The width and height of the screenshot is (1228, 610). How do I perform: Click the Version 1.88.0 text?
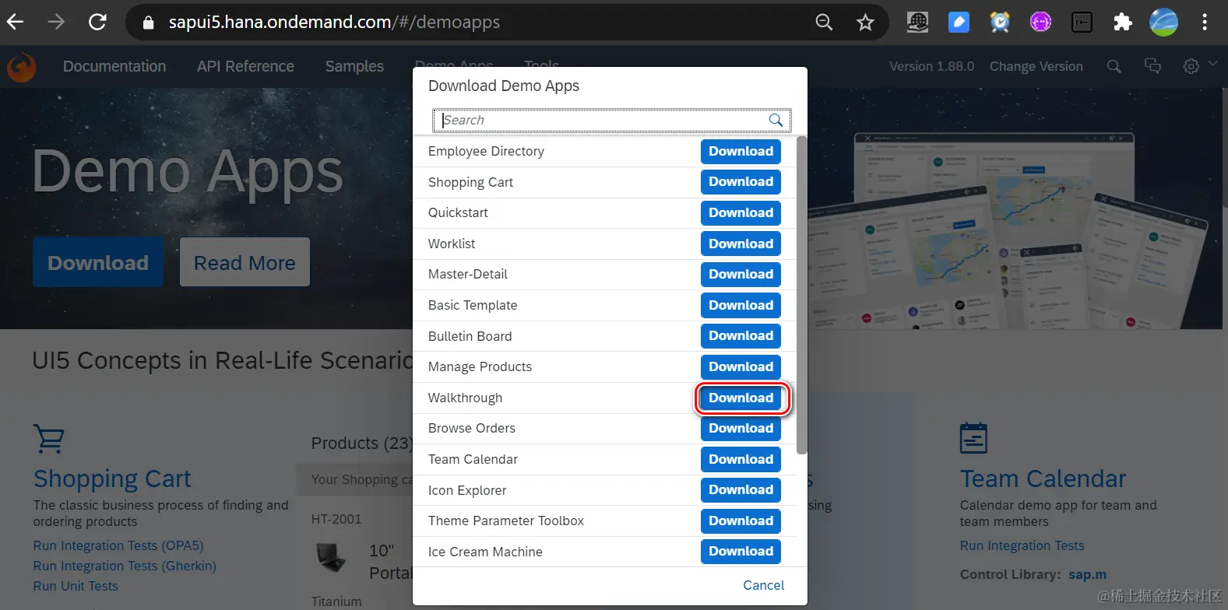932,67
